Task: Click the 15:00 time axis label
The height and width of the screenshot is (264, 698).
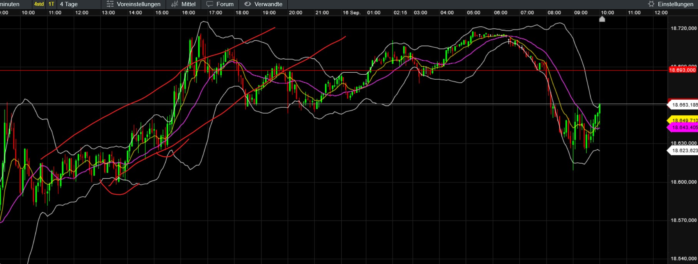Action: click(x=162, y=13)
